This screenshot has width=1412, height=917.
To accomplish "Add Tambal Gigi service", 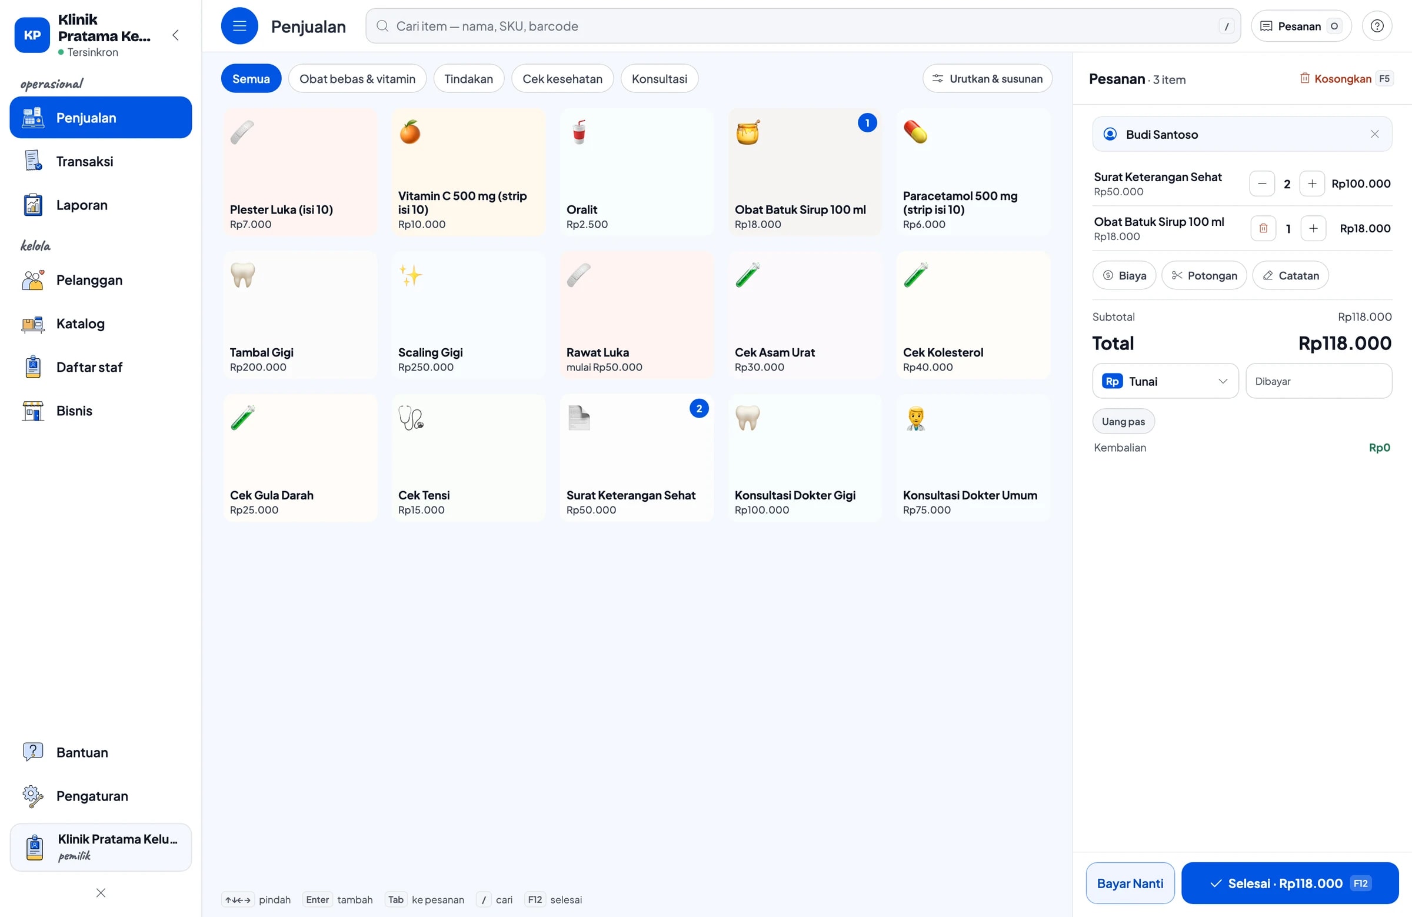I will pyautogui.click(x=300, y=315).
